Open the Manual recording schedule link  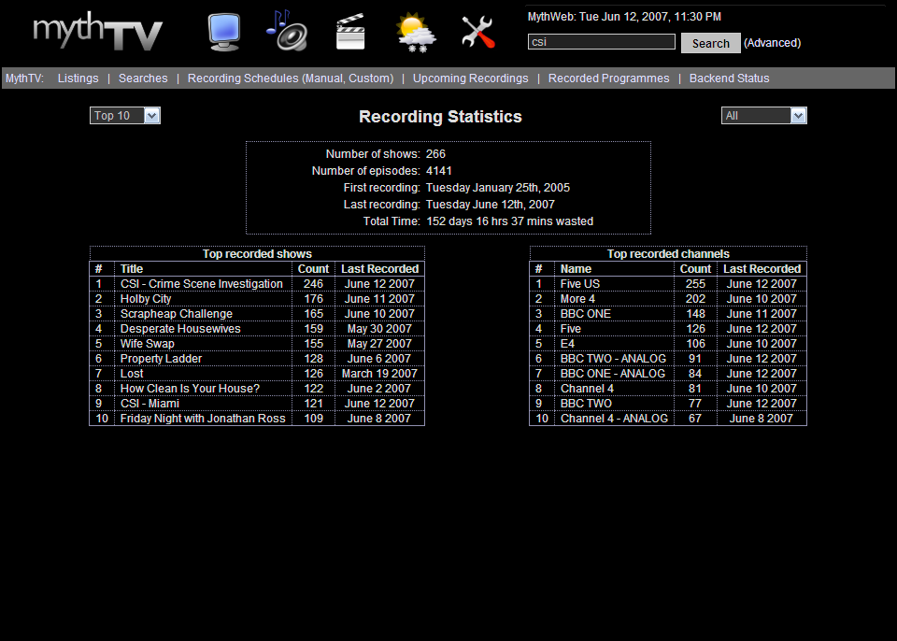[x=322, y=78]
